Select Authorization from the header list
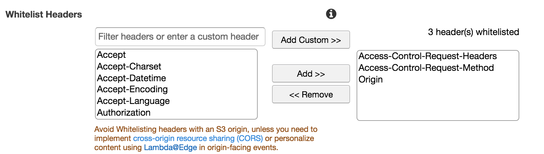The height and width of the screenshot is (154, 544). (x=176, y=112)
